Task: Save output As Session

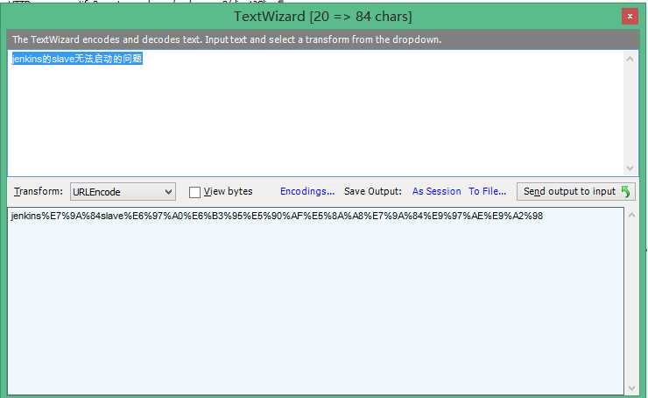Action: point(436,191)
